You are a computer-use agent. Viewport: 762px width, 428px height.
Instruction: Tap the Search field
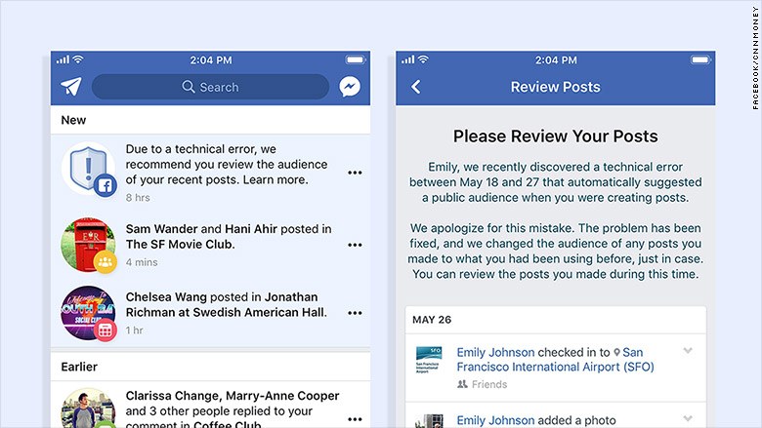pos(210,87)
